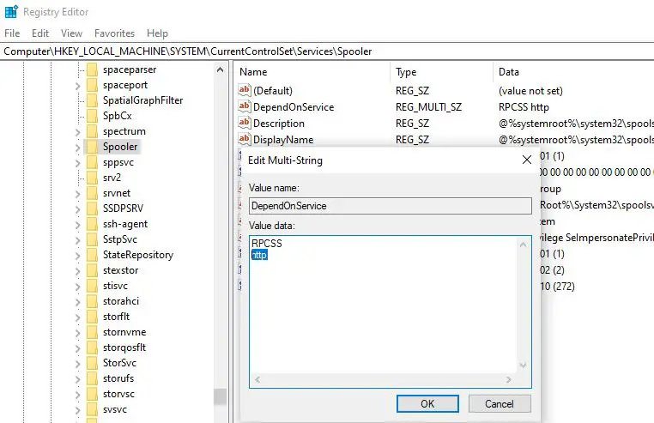Image resolution: width=654 pixels, height=423 pixels.
Task: Click the Value name field
Action: click(391, 206)
